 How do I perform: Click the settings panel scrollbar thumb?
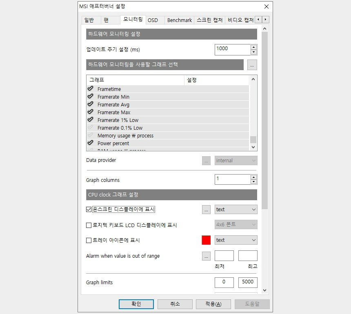(x=265, y=121)
